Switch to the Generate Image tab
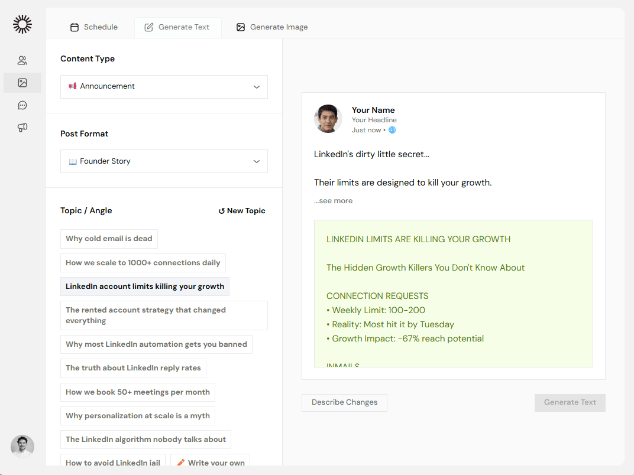The height and width of the screenshot is (475, 634). pos(271,27)
